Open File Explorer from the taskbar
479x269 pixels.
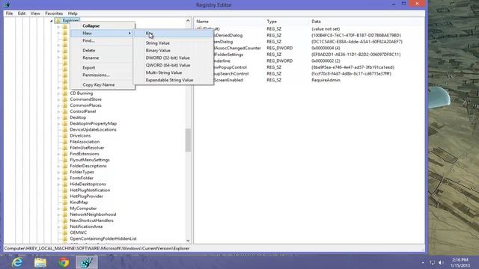coord(40,262)
